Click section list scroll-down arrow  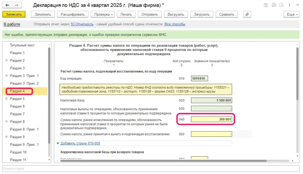(49, 160)
